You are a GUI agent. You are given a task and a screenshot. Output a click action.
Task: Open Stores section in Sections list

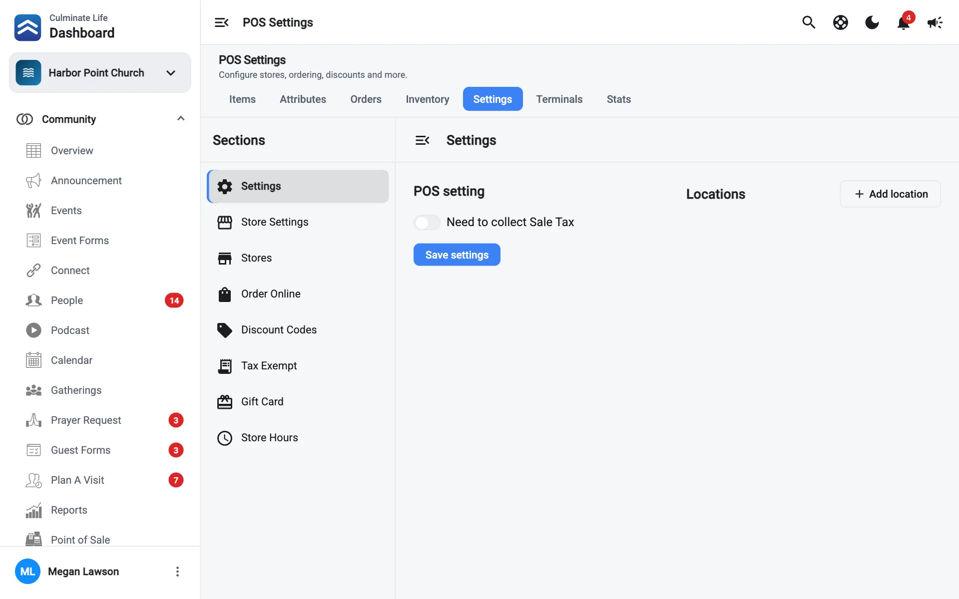point(298,258)
